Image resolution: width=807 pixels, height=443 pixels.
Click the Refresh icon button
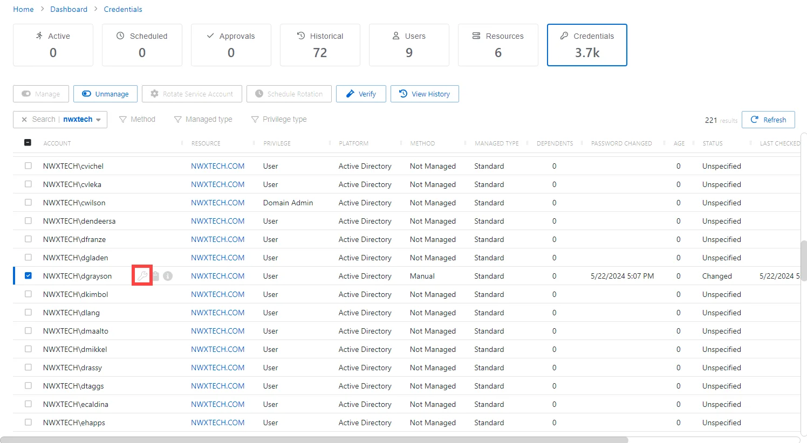click(768, 120)
